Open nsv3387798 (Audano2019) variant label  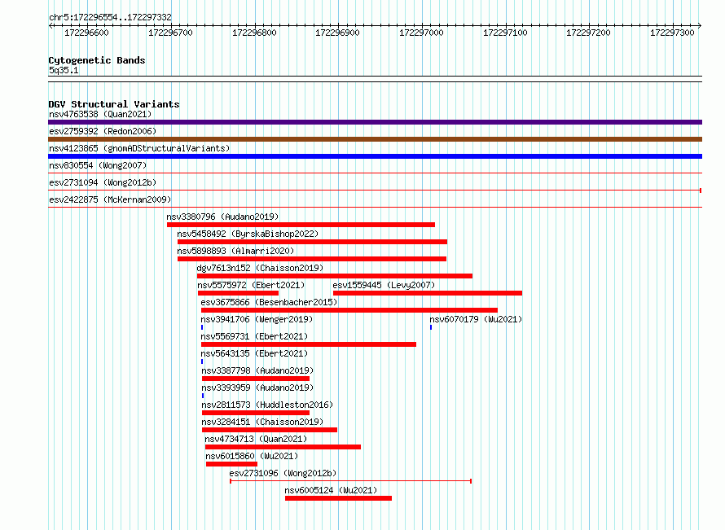257,370
